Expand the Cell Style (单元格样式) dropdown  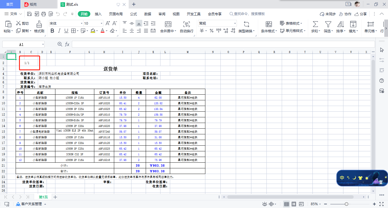[304, 31]
